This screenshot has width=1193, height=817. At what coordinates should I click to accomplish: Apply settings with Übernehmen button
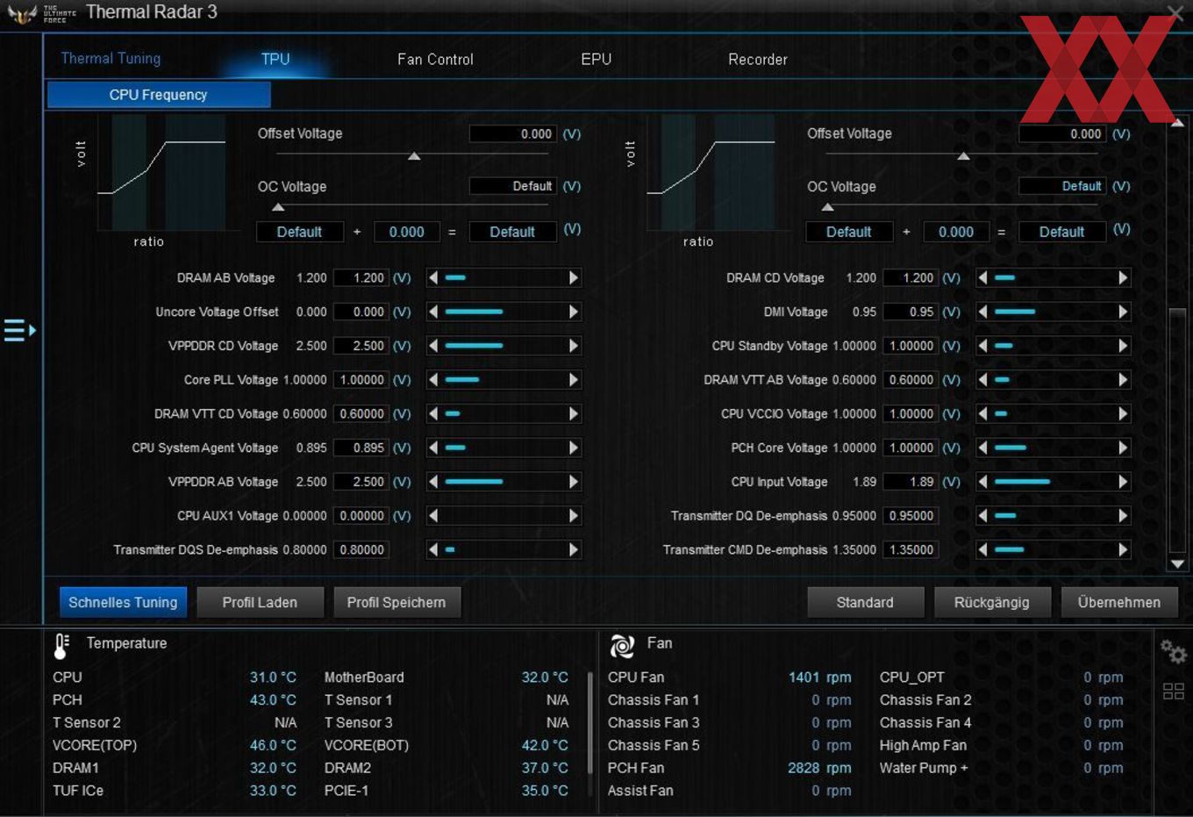1119,602
